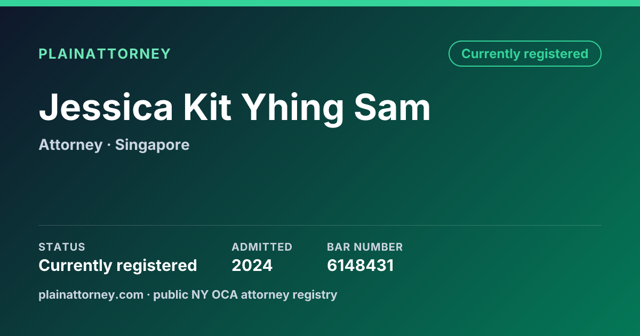This screenshot has width=640, height=336.
Task: Select the bar number 6148431
Action: 360,266
